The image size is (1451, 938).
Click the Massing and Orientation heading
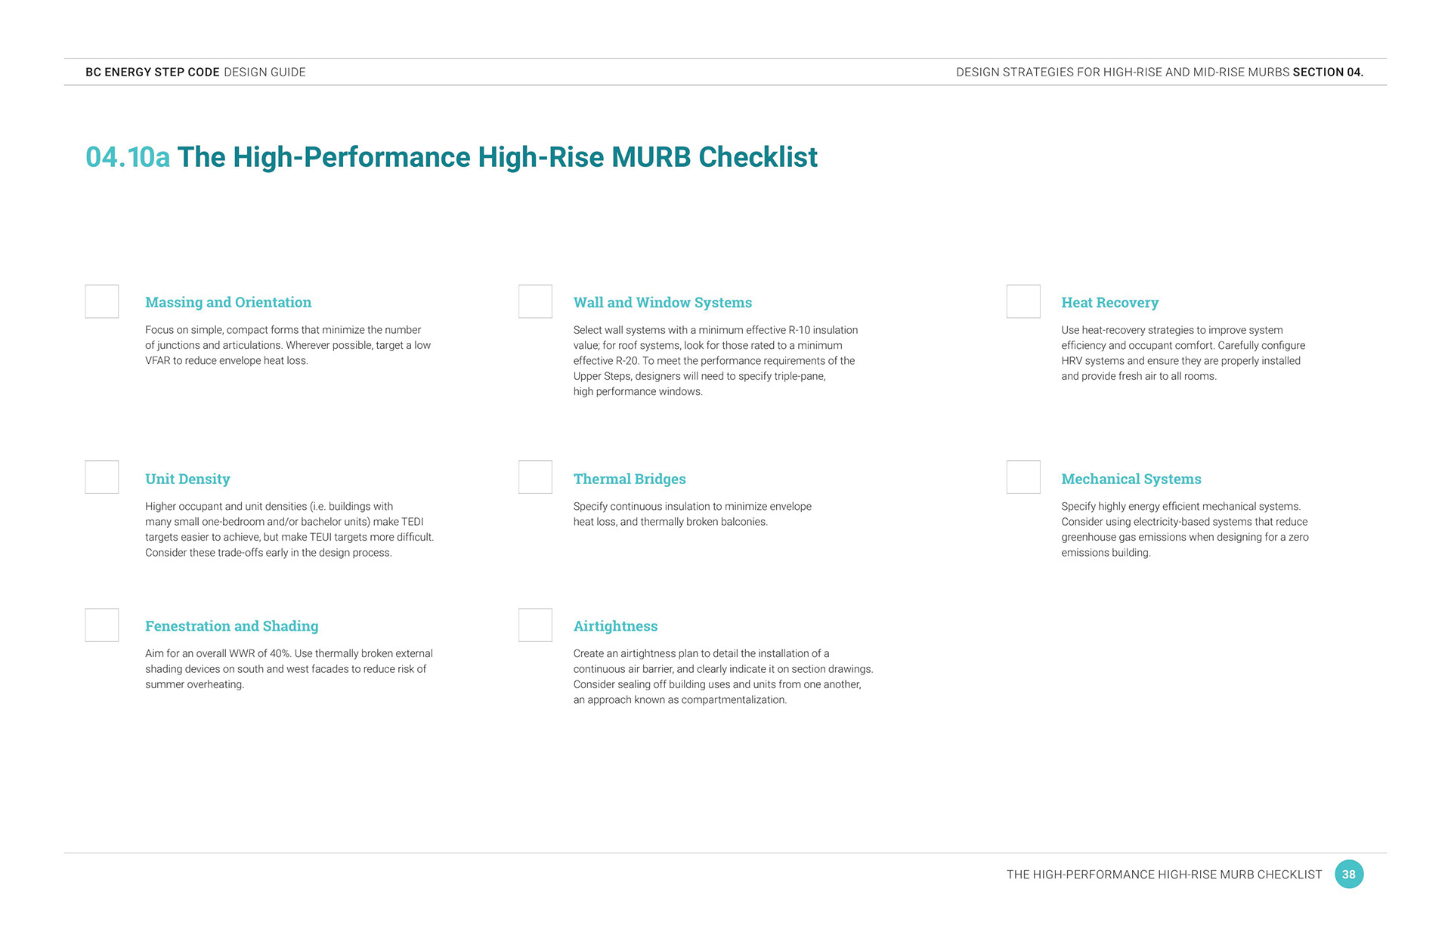[x=228, y=302]
